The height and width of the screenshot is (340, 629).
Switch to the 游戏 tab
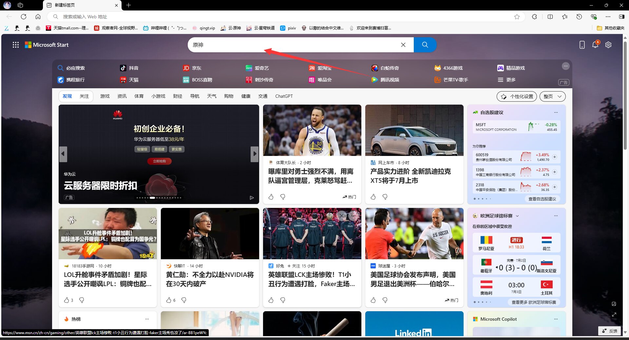[105, 96]
